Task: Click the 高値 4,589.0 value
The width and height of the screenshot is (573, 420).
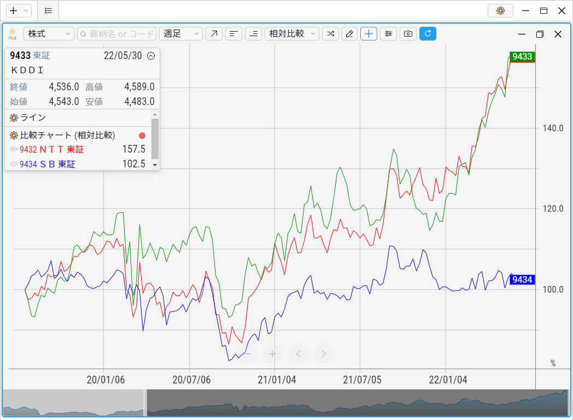Action: (139, 86)
